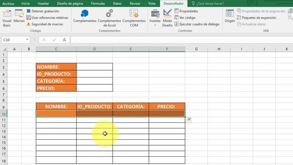Select the PRECIO: cell in row 6
The width and height of the screenshot is (293, 165).
[56, 88]
